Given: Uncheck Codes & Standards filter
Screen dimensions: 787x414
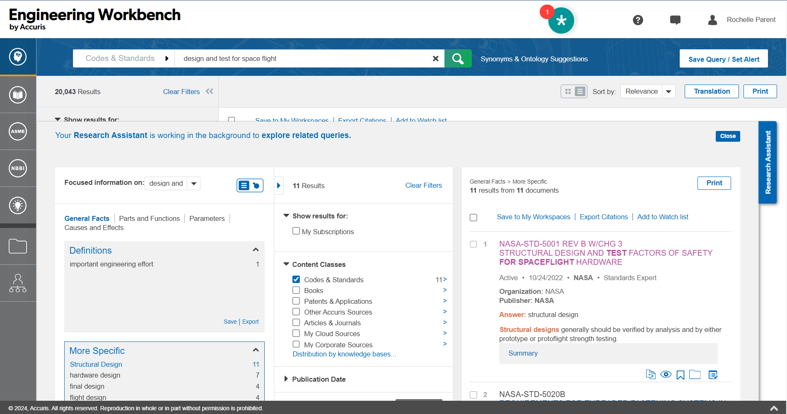Looking at the screenshot, I should (296, 279).
